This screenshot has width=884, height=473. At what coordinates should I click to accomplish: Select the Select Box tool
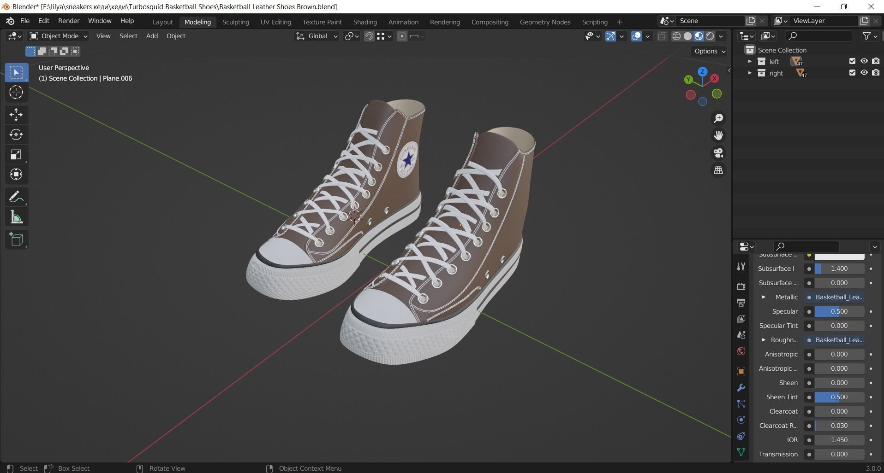pos(16,73)
